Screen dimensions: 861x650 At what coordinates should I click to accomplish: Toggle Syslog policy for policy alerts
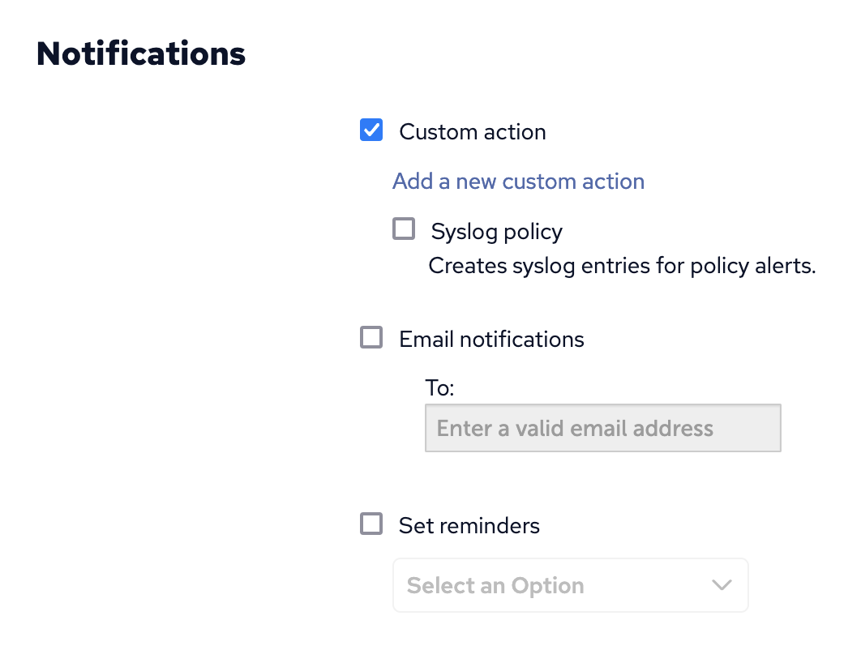coord(404,229)
